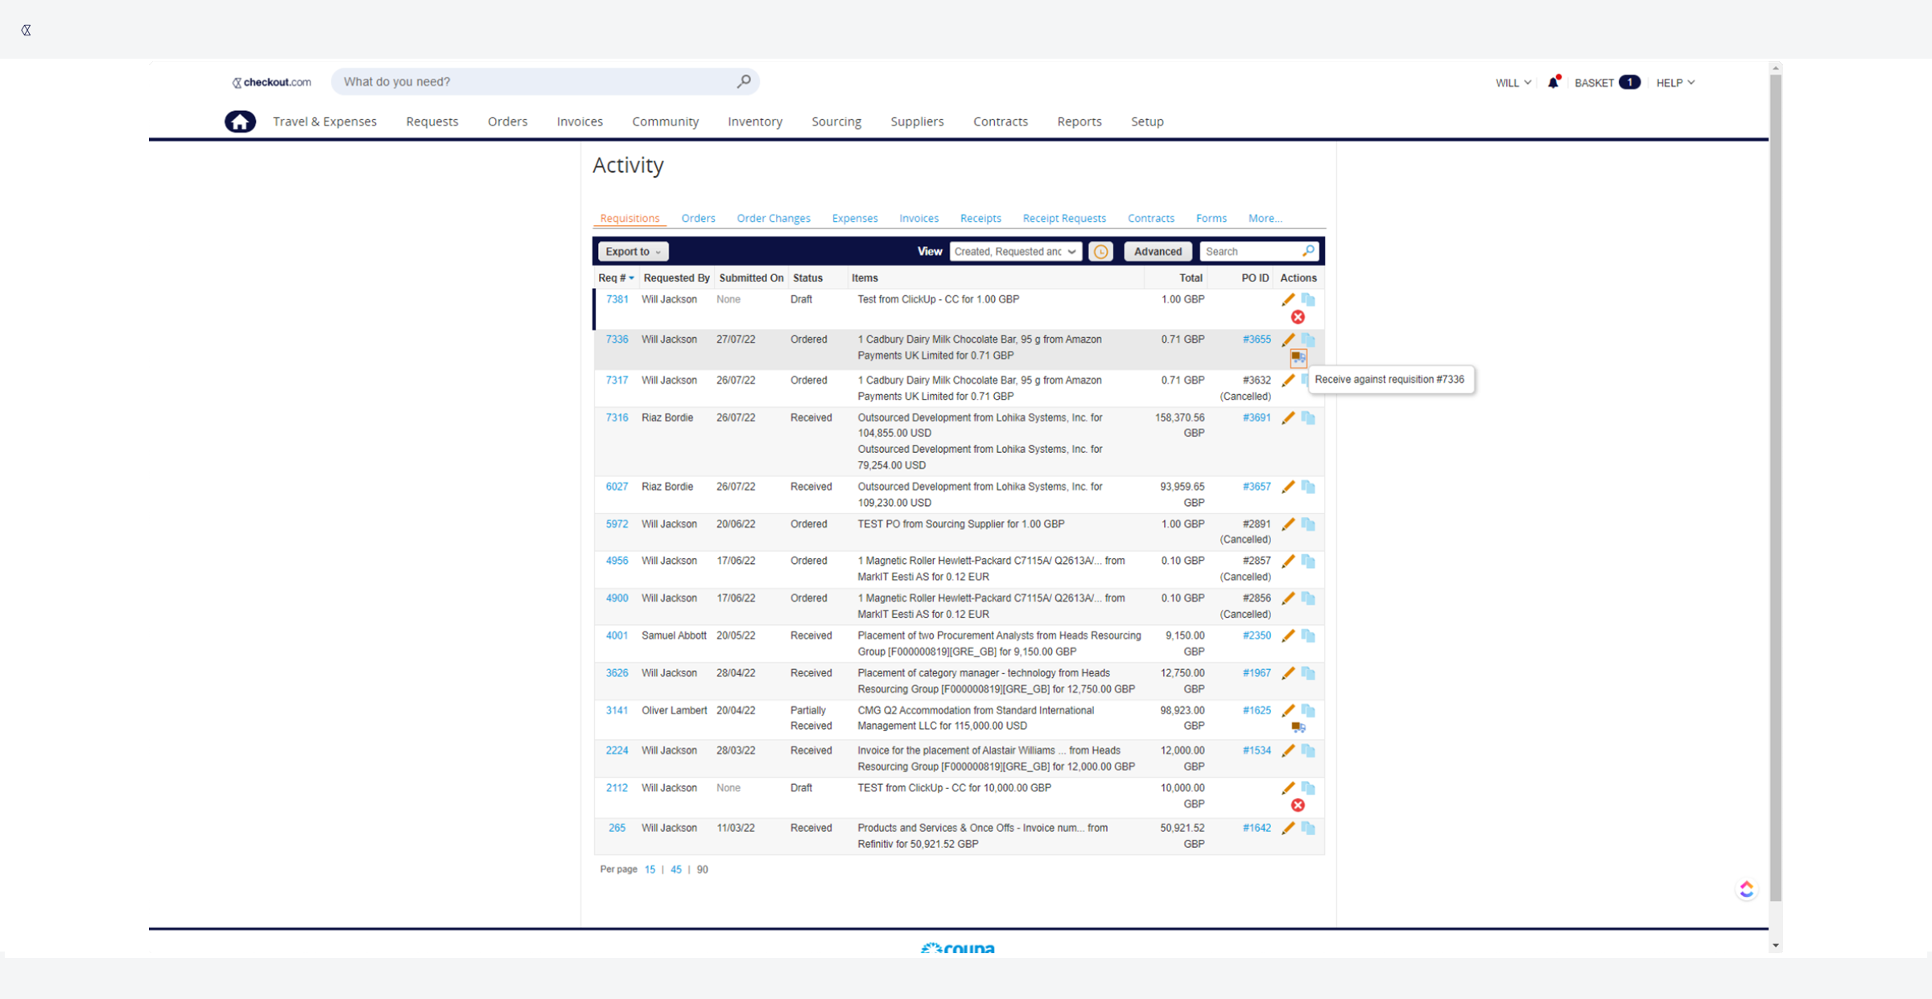The width and height of the screenshot is (1932, 999).
Task: Open the Setup menu
Action: click(1147, 121)
